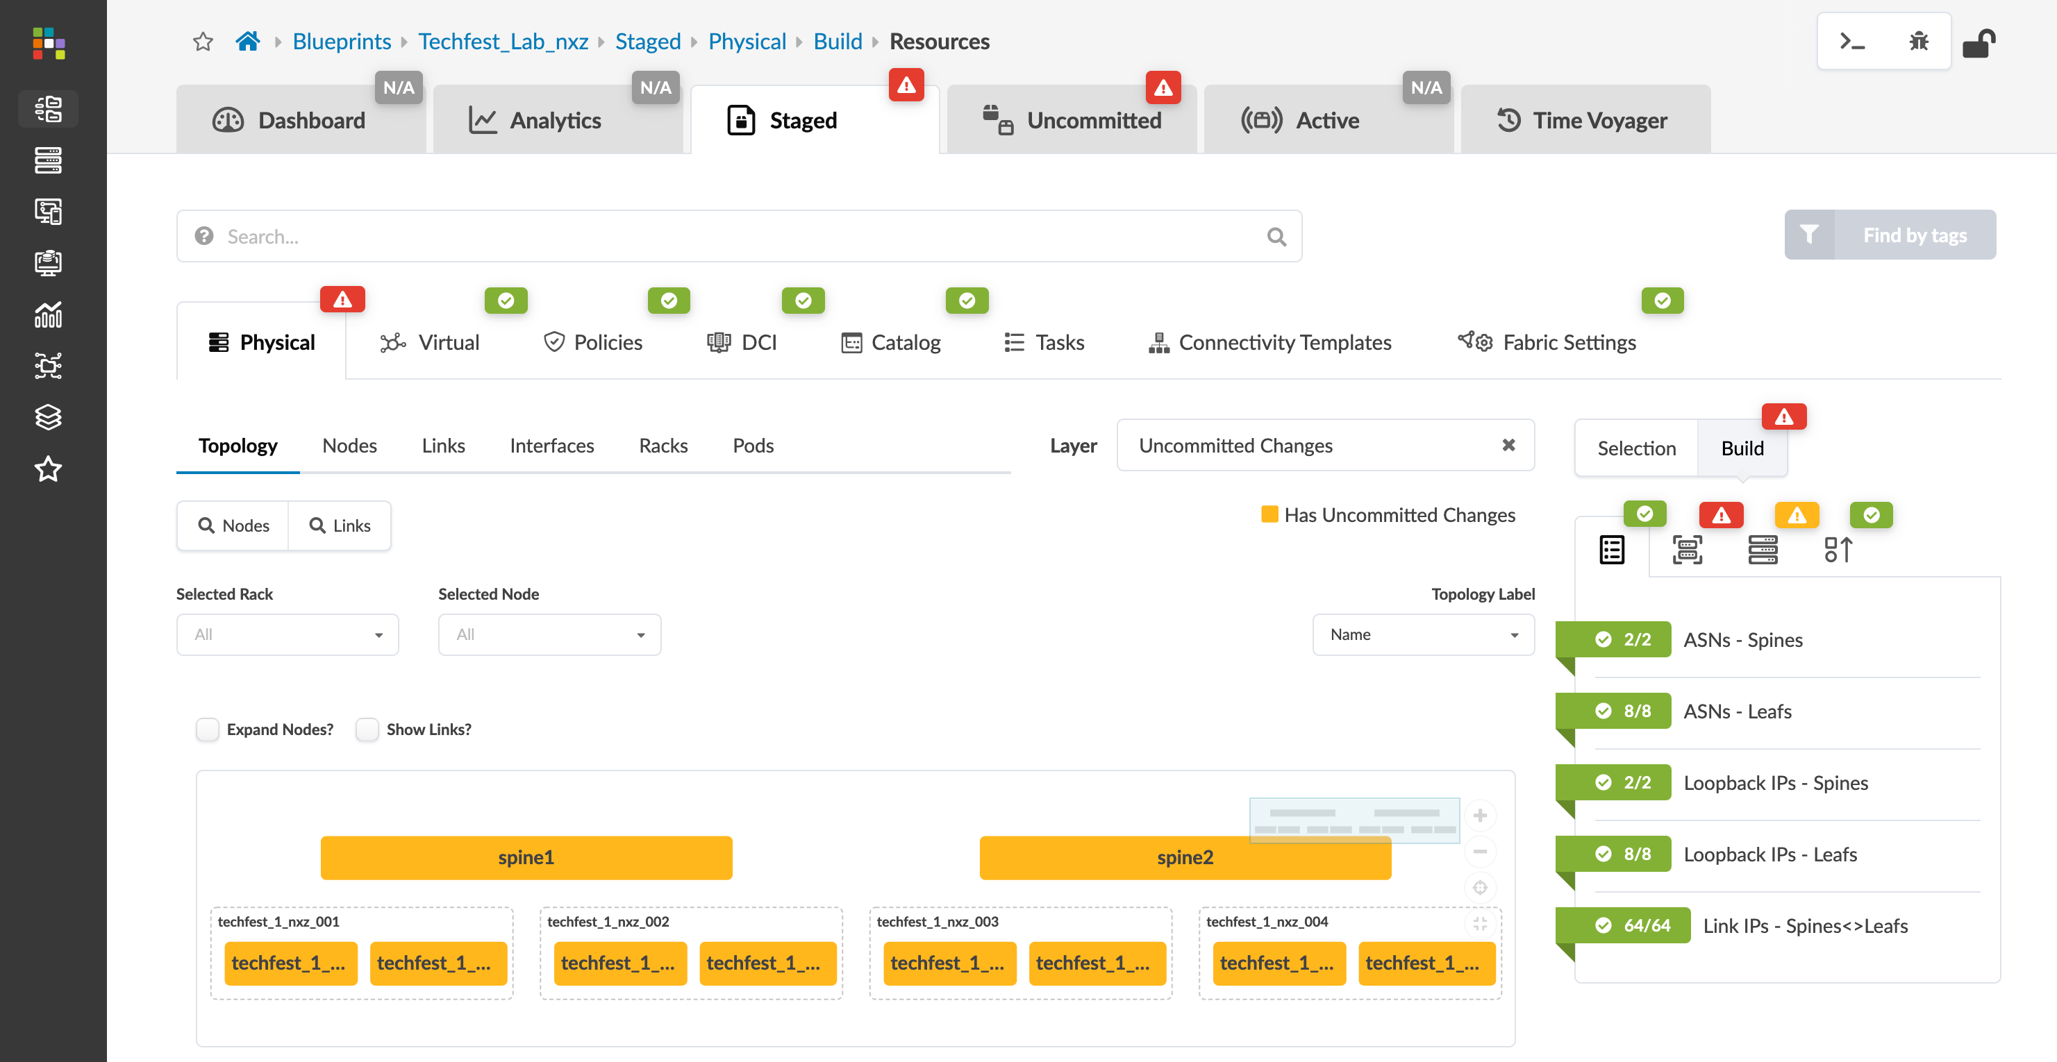Open the CLI terminal prompt icon
2057x1062 pixels.
(1851, 42)
